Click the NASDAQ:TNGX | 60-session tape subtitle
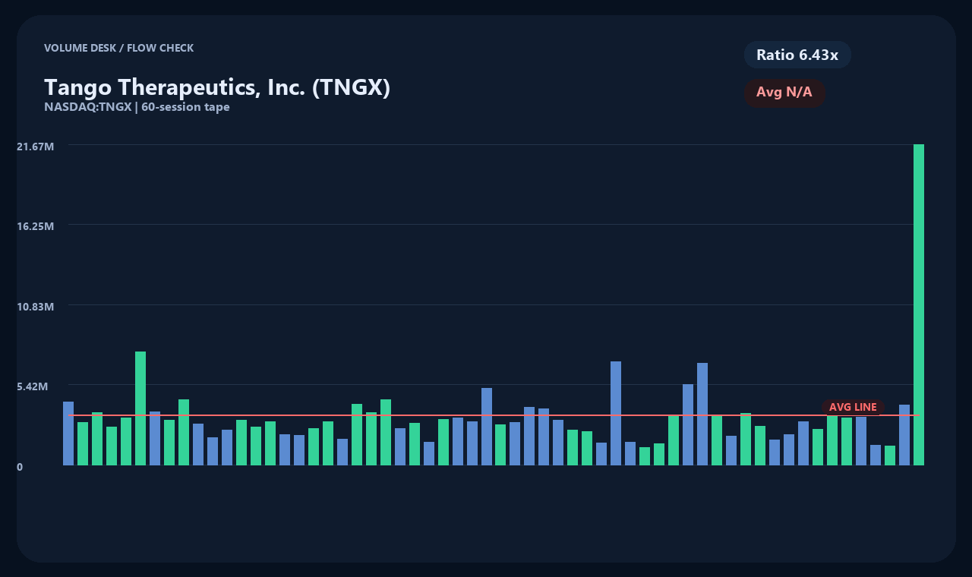 137,107
